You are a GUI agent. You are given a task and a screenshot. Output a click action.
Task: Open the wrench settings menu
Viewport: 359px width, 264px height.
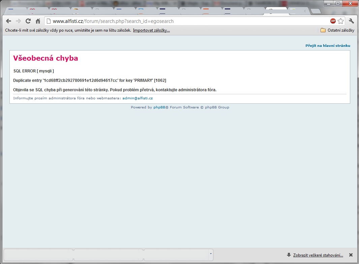pos(351,21)
